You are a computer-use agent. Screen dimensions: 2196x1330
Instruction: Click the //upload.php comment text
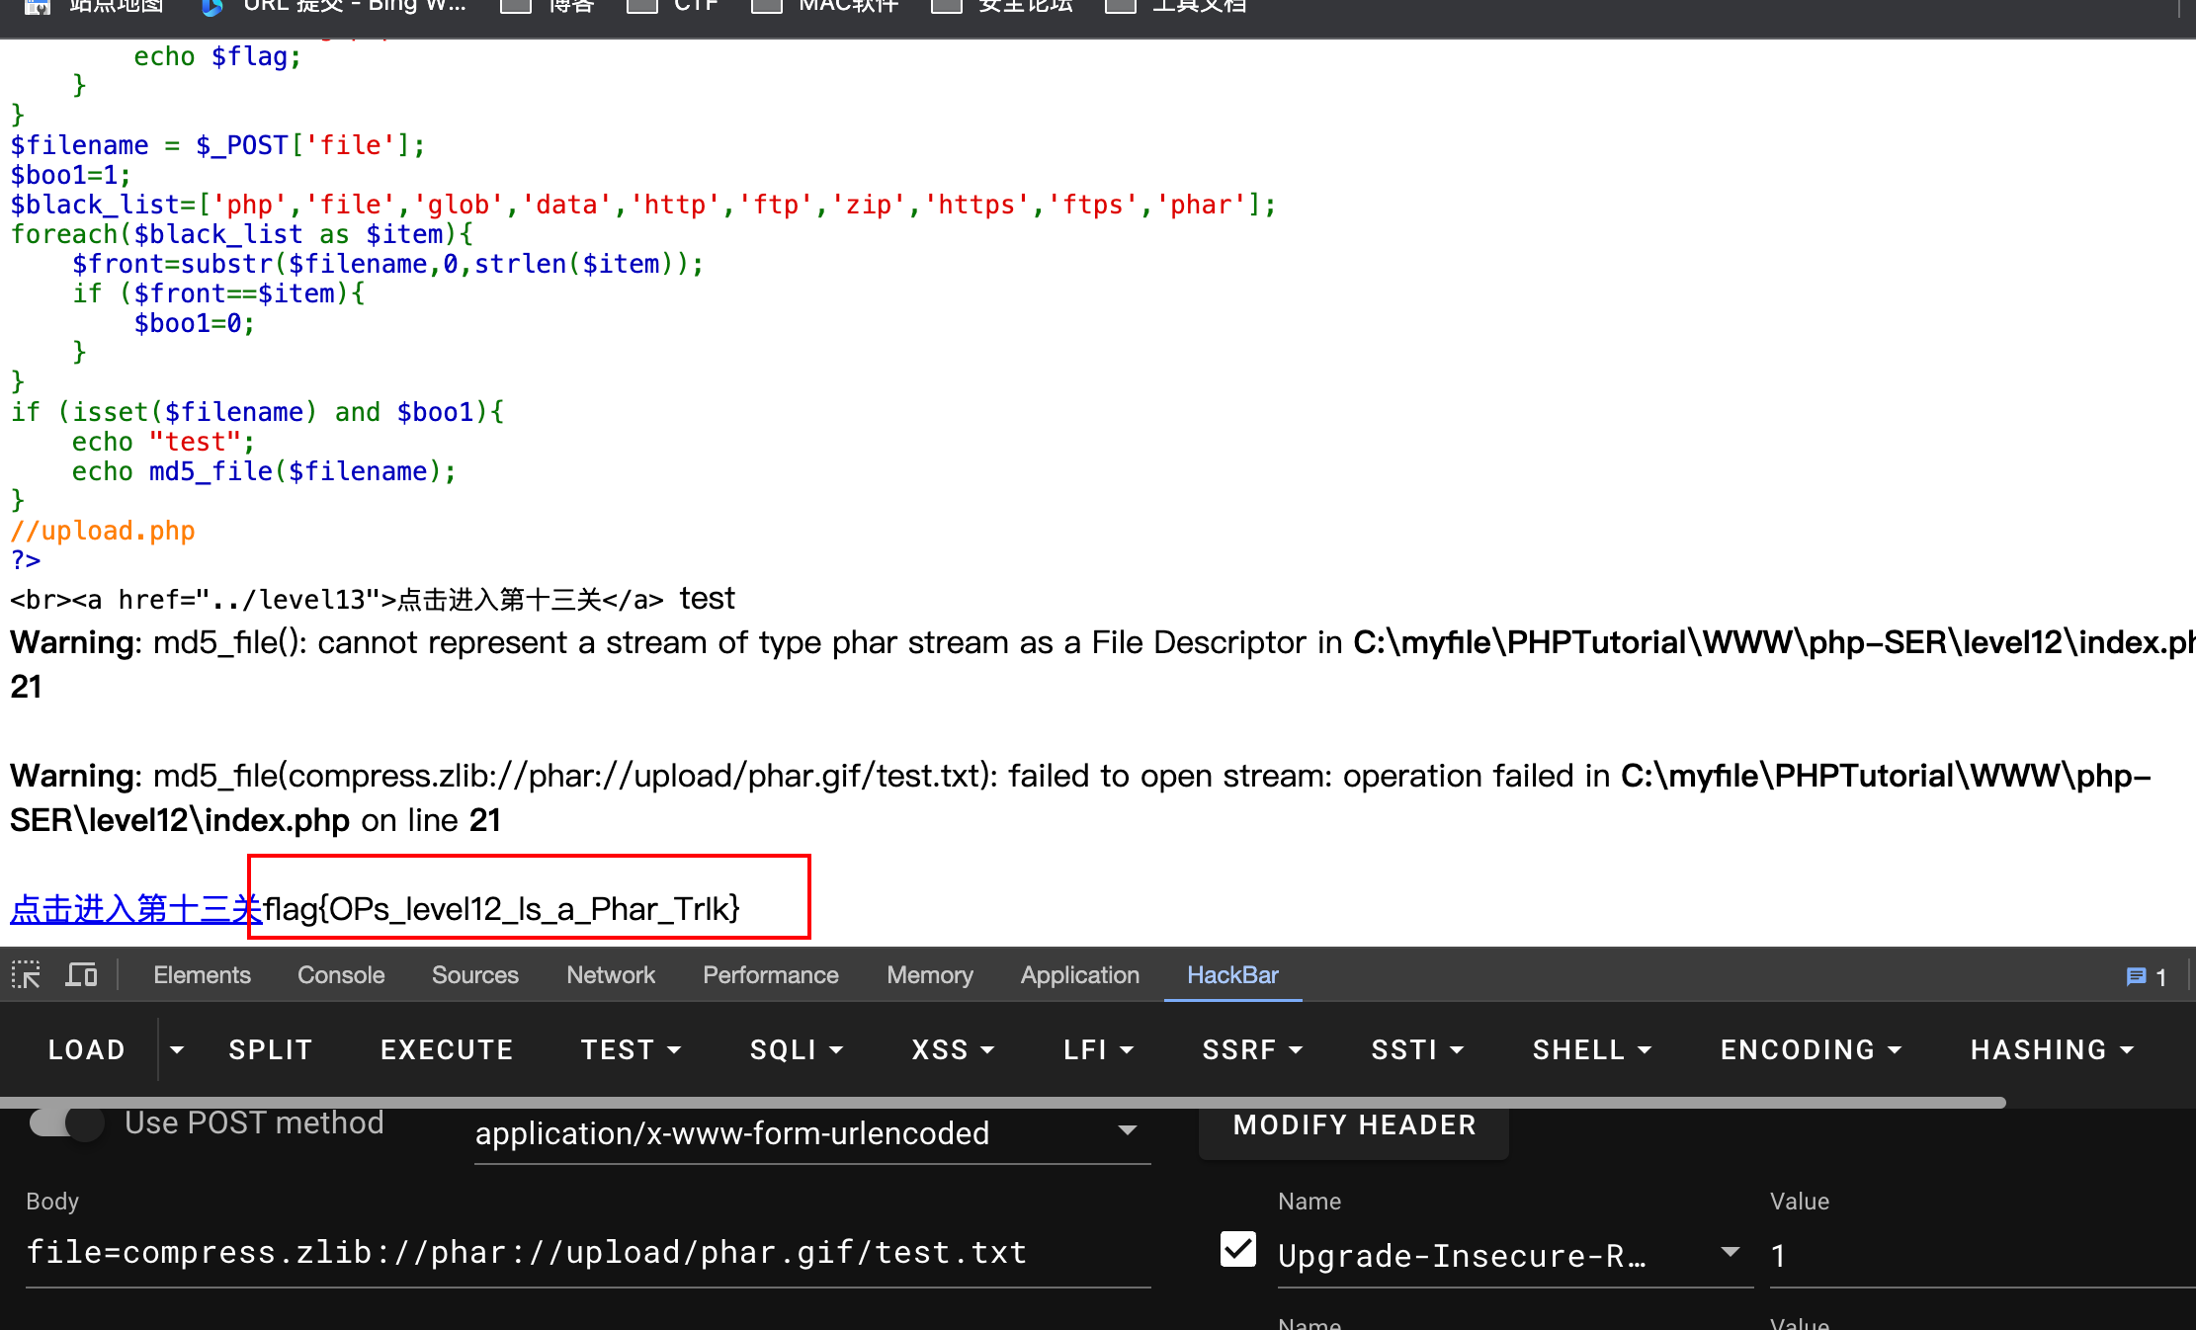click(103, 531)
